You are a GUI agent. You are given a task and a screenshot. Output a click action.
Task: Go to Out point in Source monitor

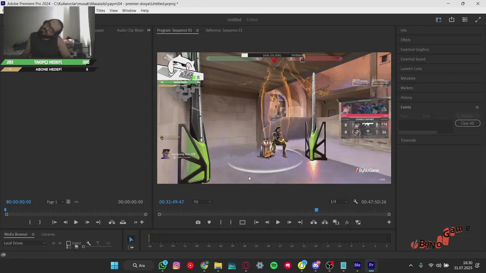pyautogui.click(x=98, y=223)
